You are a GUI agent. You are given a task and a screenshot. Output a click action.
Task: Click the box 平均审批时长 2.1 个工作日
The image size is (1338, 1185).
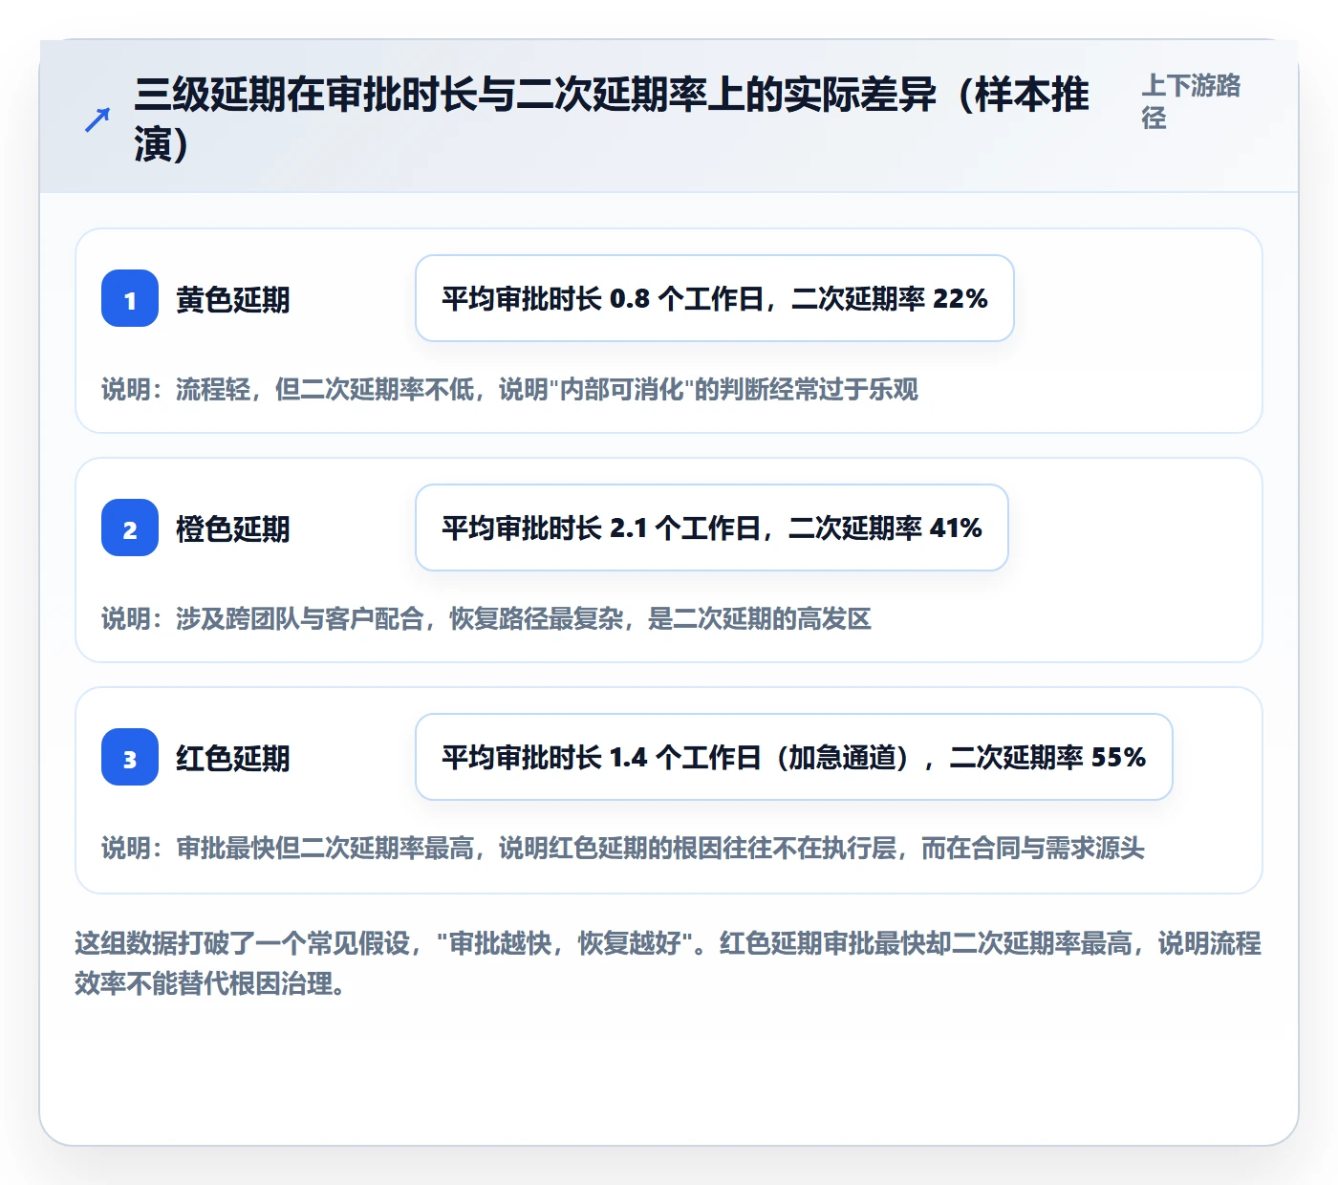[712, 528]
